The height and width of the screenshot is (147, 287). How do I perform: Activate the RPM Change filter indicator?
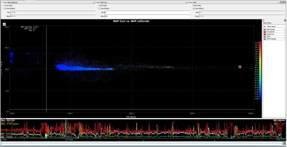[265, 39]
